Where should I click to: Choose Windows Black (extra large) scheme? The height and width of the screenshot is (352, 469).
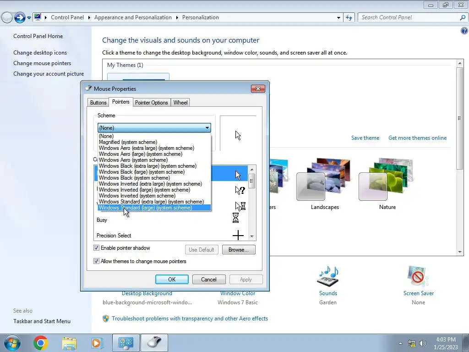point(154,166)
